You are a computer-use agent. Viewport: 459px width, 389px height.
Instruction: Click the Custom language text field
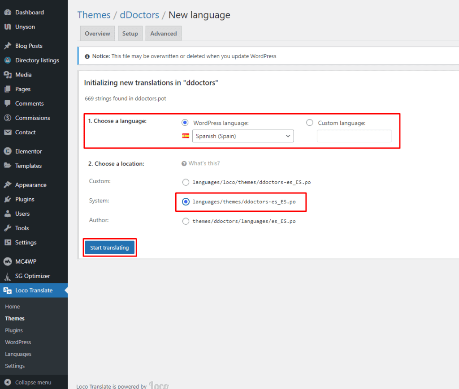(x=354, y=136)
